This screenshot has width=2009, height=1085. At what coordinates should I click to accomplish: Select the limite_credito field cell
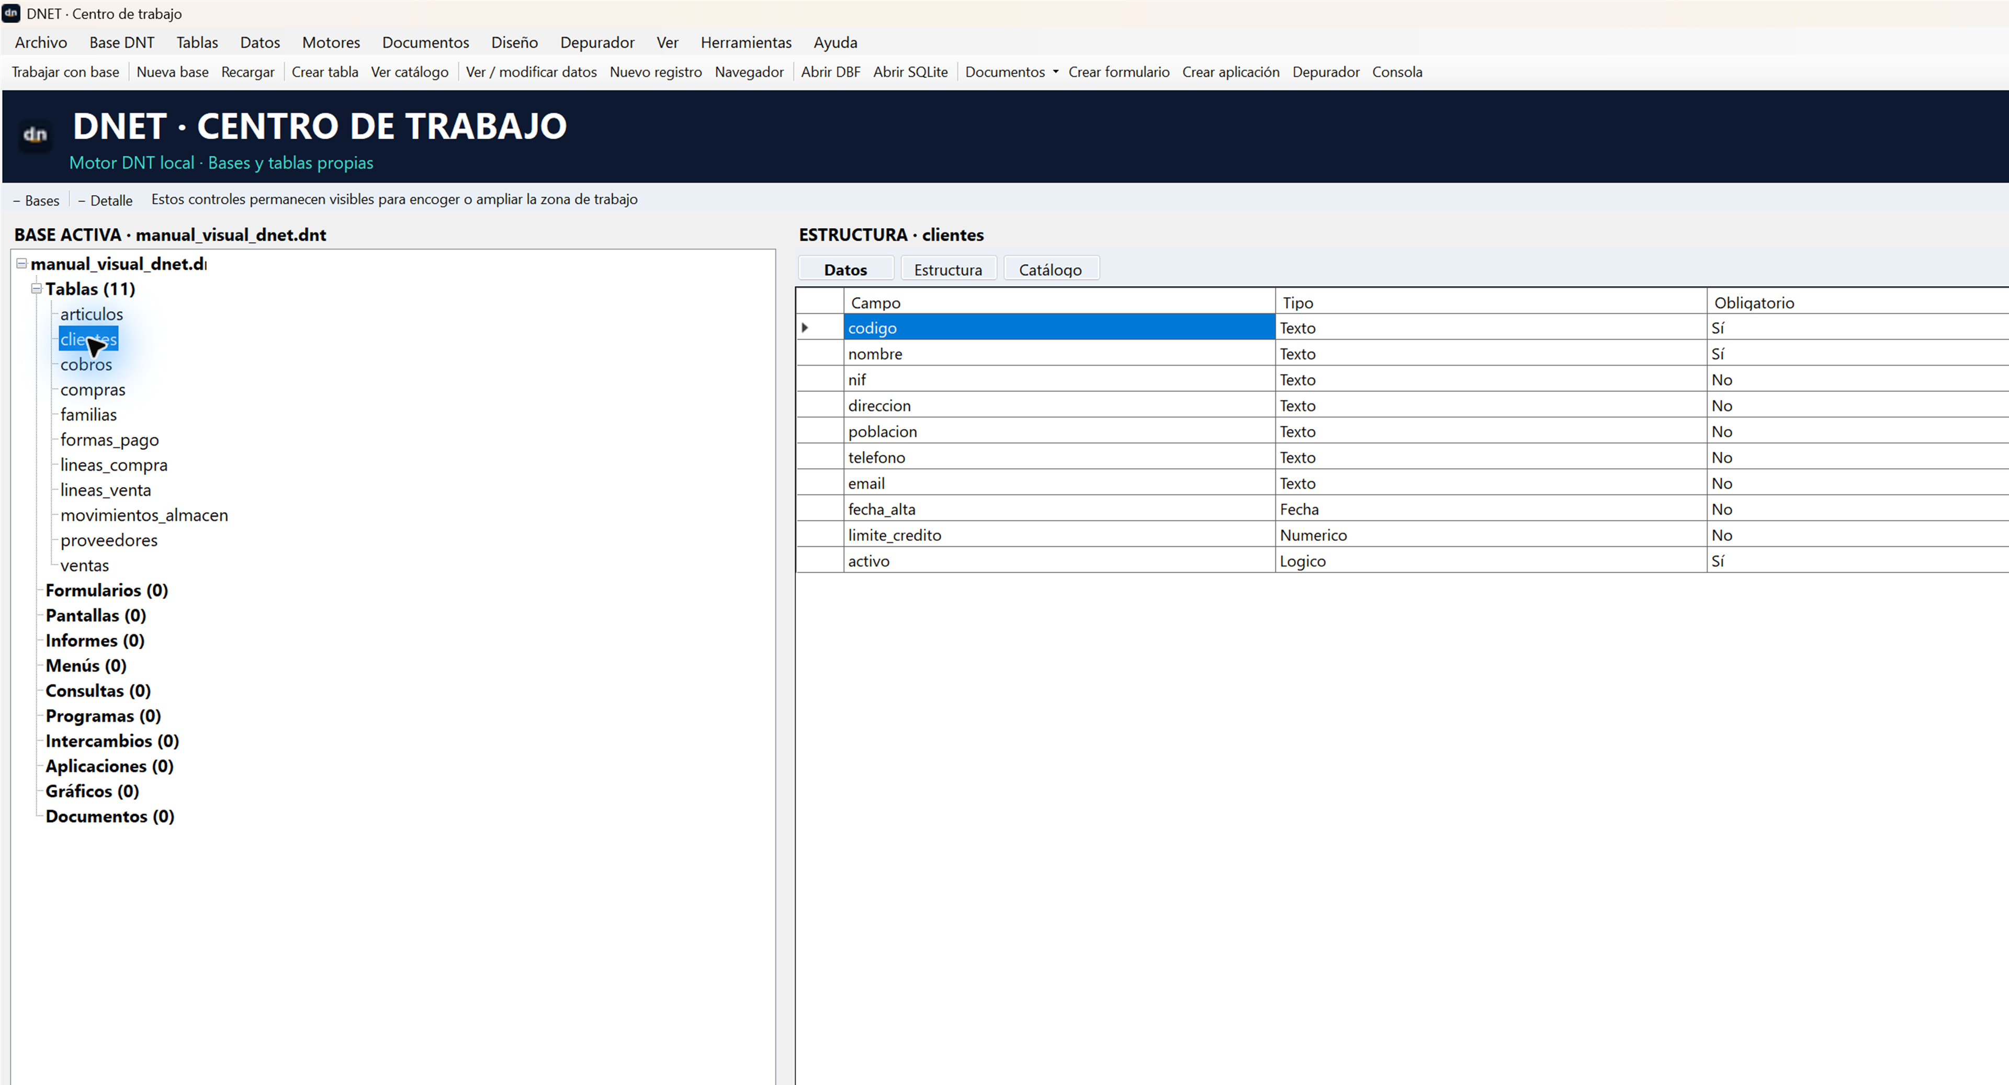click(x=1059, y=535)
